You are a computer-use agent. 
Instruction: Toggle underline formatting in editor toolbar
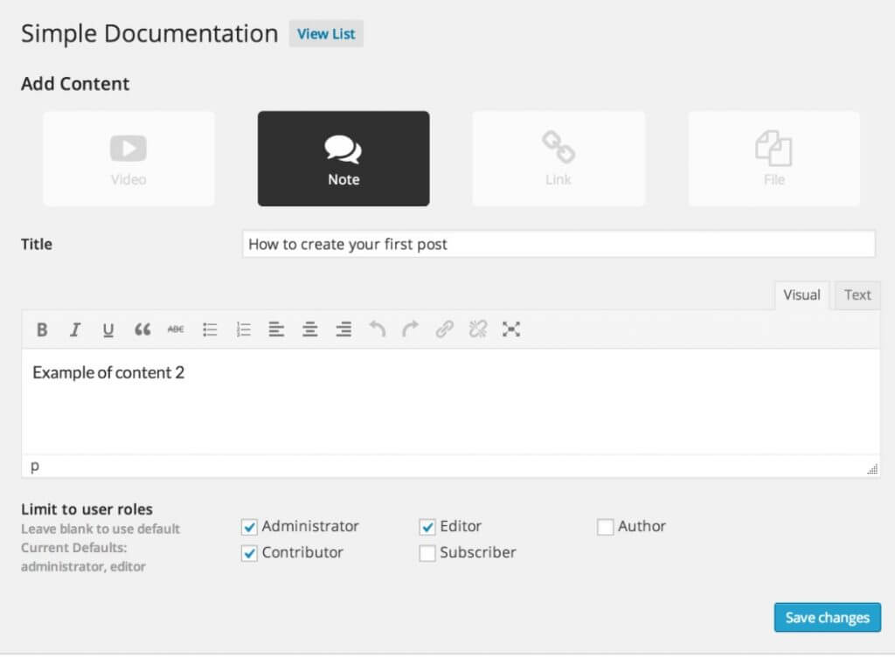pyautogui.click(x=108, y=329)
